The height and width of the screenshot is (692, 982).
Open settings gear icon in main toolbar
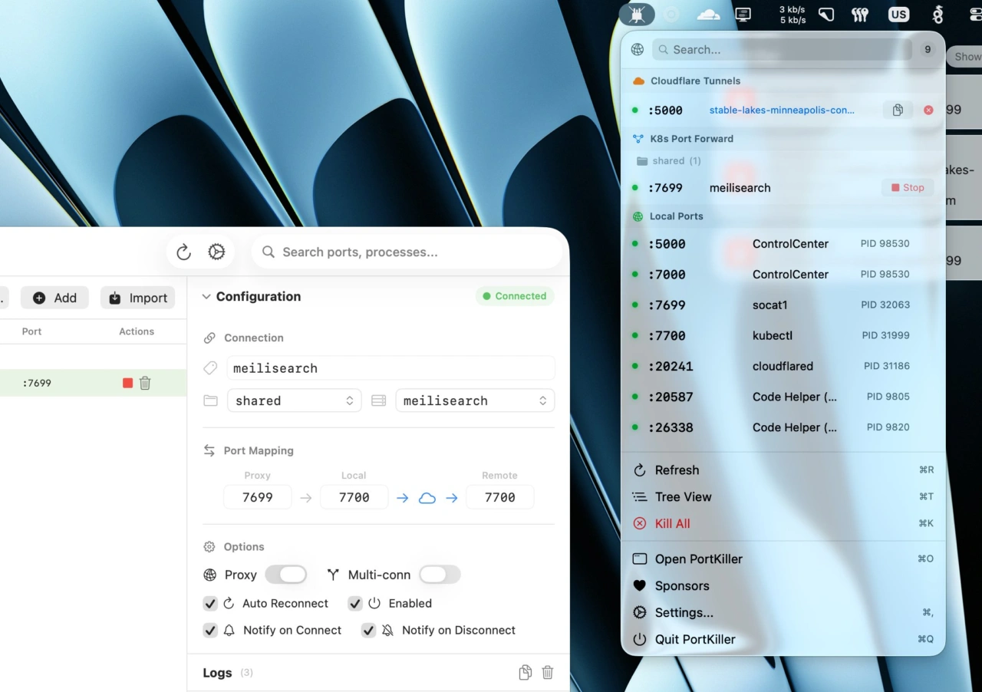(216, 252)
